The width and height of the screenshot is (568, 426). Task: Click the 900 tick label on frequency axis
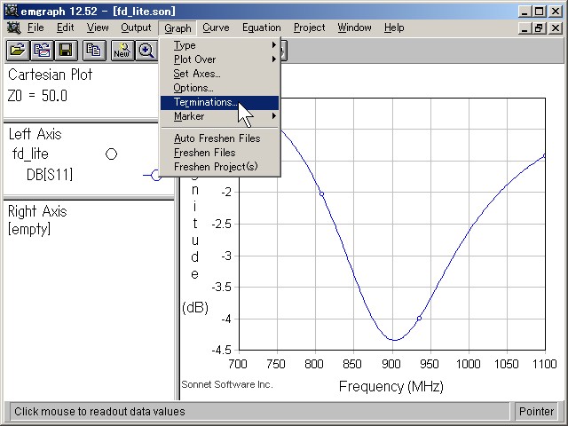[x=391, y=364]
